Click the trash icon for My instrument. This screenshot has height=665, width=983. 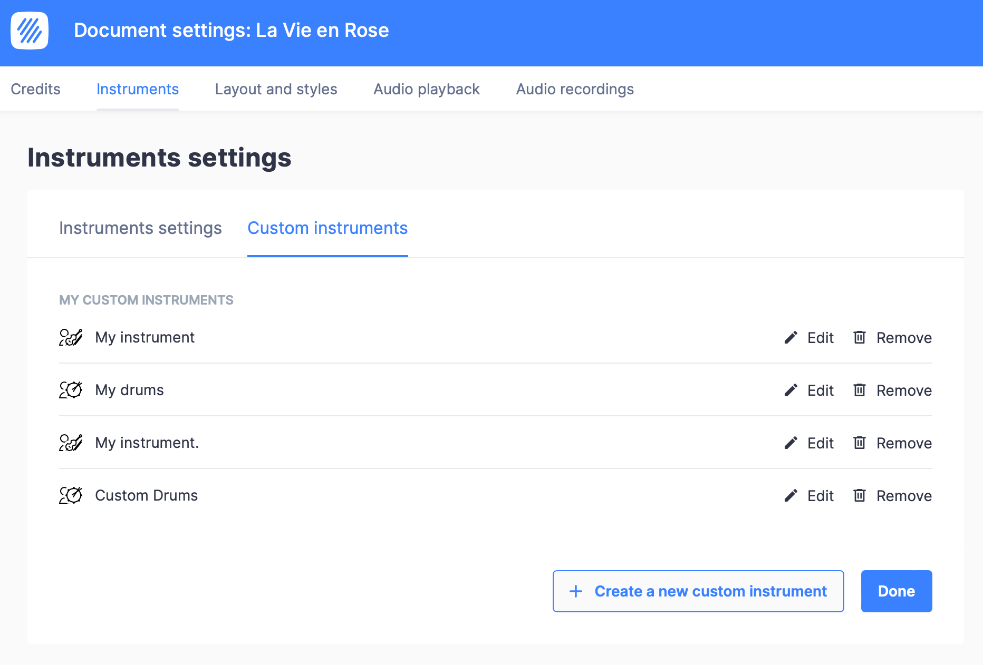coord(860,337)
